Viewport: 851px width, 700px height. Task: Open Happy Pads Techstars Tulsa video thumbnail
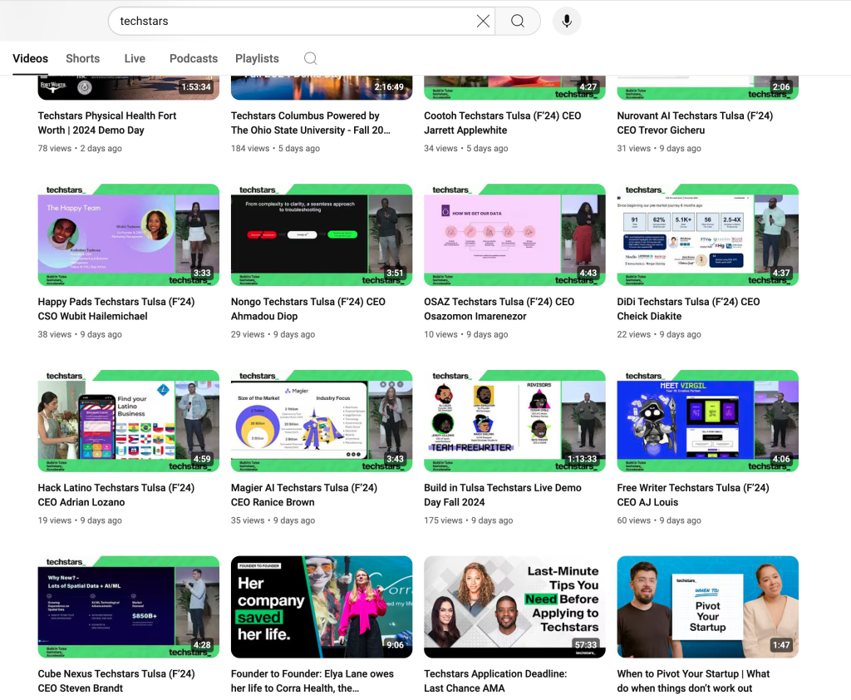click(x=128, y=234)
